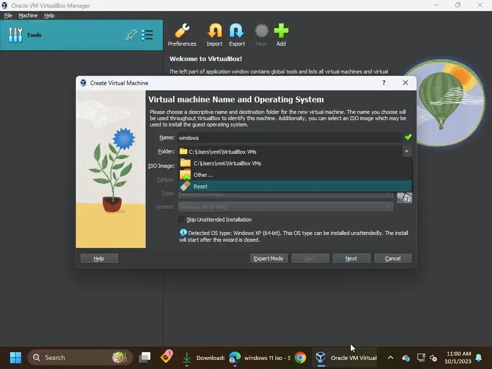This screenshot has height=369, width=492.
Task: Open Downloads taskbar item
Action: tap(203, 357)
